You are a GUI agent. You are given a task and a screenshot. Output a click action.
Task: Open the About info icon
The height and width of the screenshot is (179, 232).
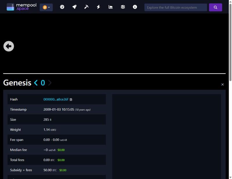135,7
